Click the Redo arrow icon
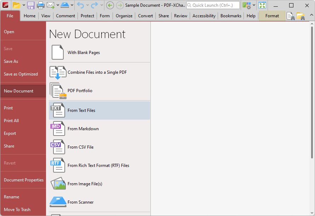 94,5
